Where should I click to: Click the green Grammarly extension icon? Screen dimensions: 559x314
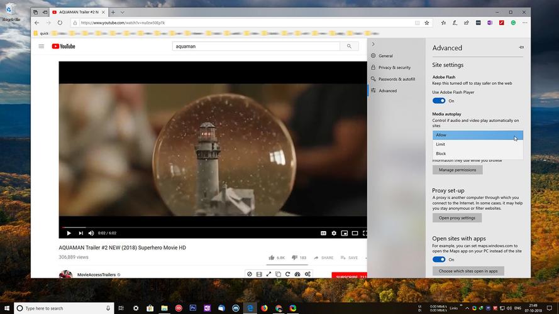pyautogui.click(x=513, y=23)
